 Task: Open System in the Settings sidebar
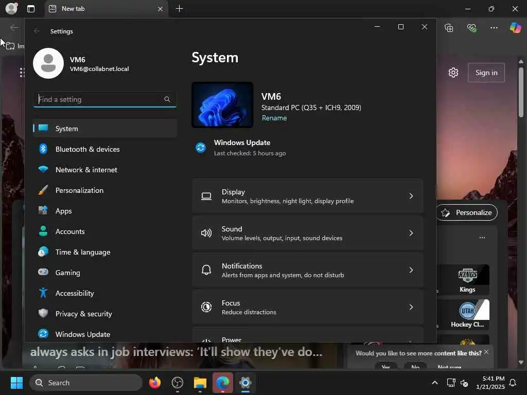click(105, 128)
